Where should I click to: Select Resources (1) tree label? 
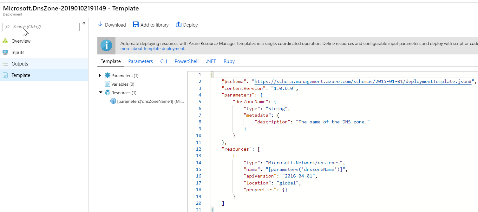click(124, 93)
